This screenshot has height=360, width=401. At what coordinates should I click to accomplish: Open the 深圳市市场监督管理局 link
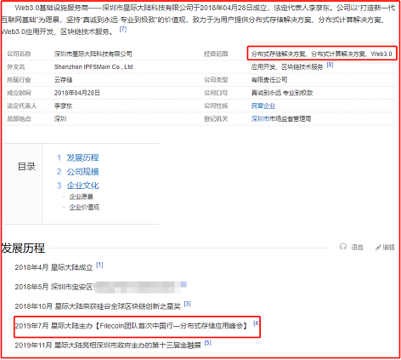[281, 119]
